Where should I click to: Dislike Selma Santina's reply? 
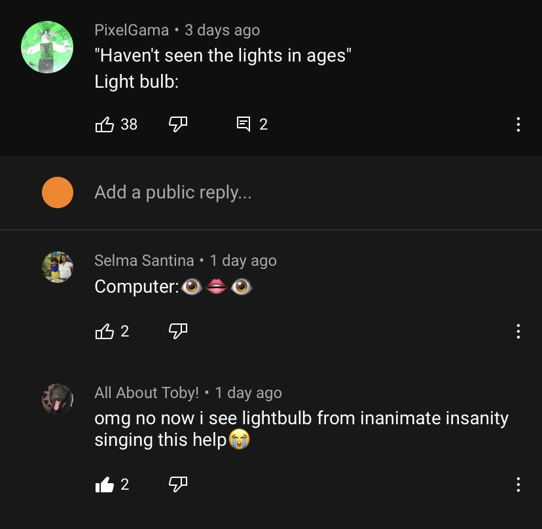pos(178,332)
